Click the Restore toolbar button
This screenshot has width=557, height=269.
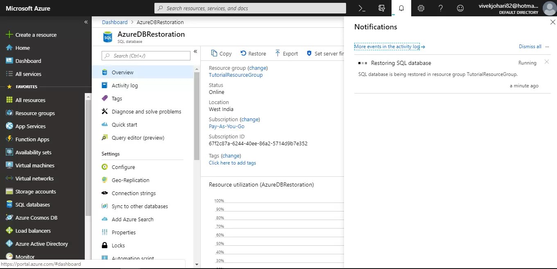coord(253,53)
